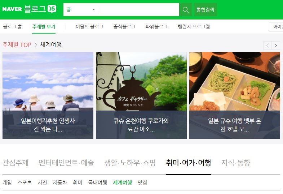Select the 이달의 블로그 menu item

pyautogui.click(x=89, y=27)
